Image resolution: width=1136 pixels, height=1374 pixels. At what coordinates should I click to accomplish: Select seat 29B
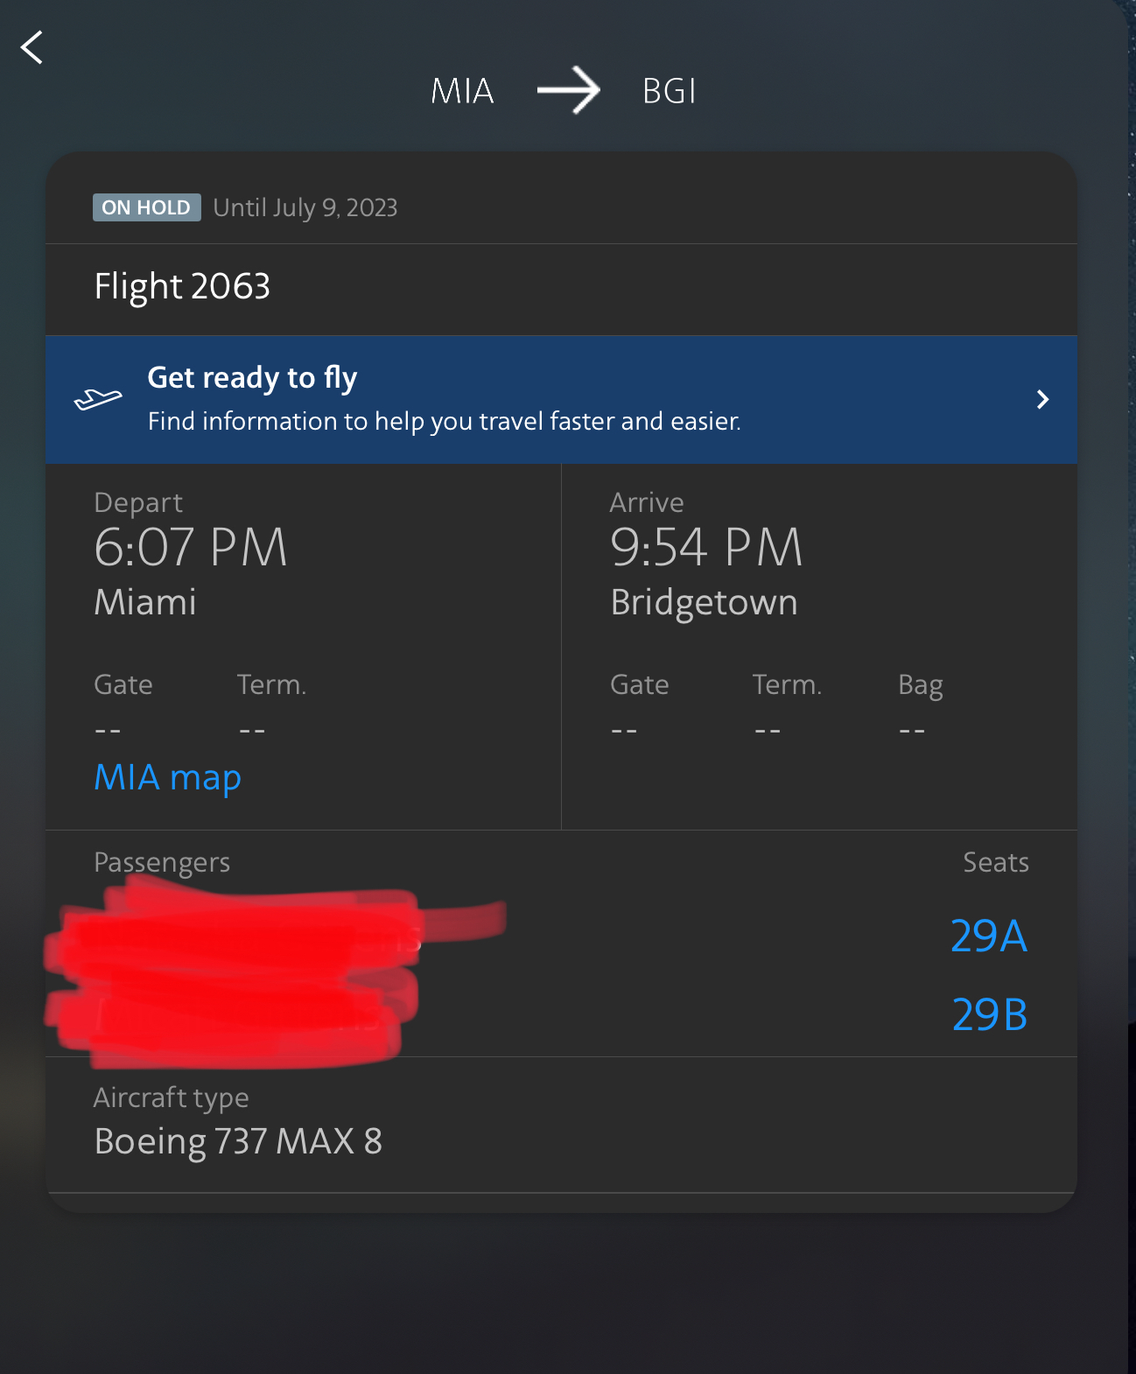(990, 1014)
